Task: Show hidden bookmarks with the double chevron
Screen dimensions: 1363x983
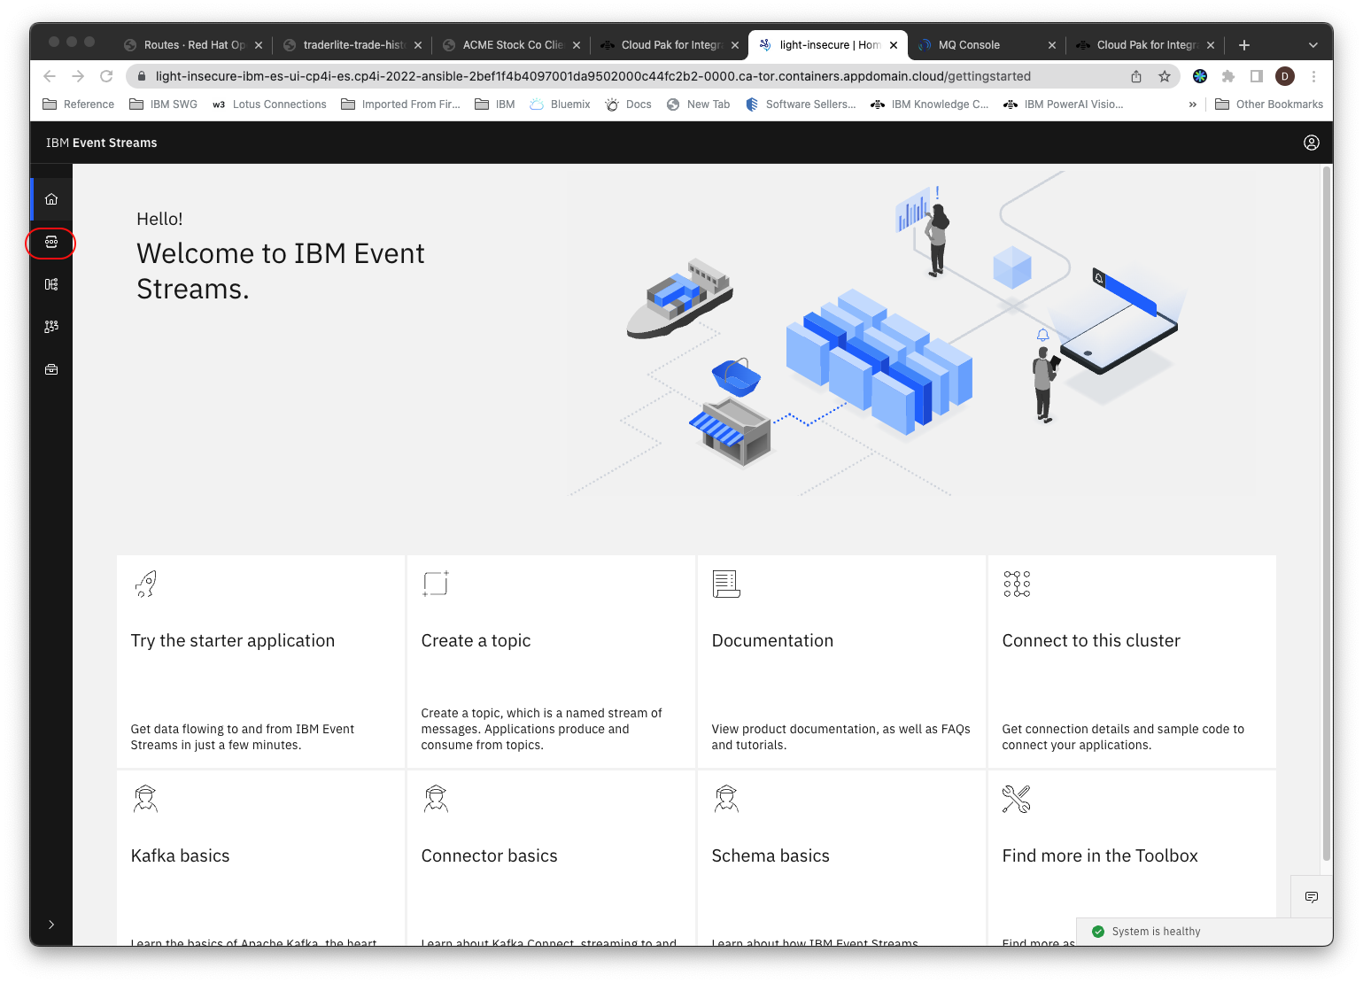Action: point(1193,104)
